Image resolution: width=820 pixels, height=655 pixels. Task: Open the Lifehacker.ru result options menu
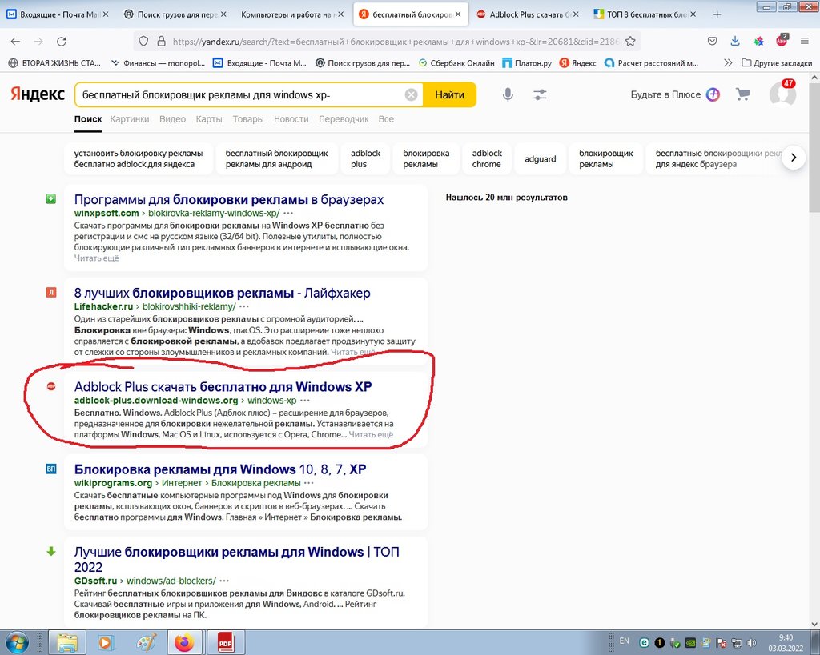(x=243, y=306)
